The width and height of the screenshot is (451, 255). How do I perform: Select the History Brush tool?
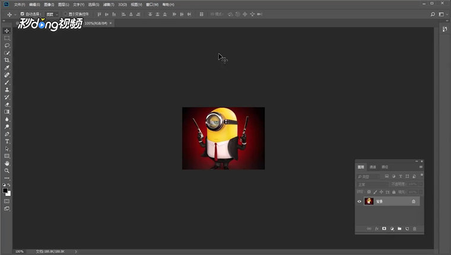tap(7, 97)
